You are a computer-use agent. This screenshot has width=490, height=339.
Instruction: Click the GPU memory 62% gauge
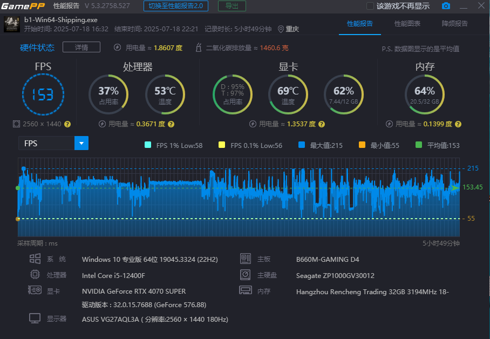pyautogui.click(x=344, y=94)
